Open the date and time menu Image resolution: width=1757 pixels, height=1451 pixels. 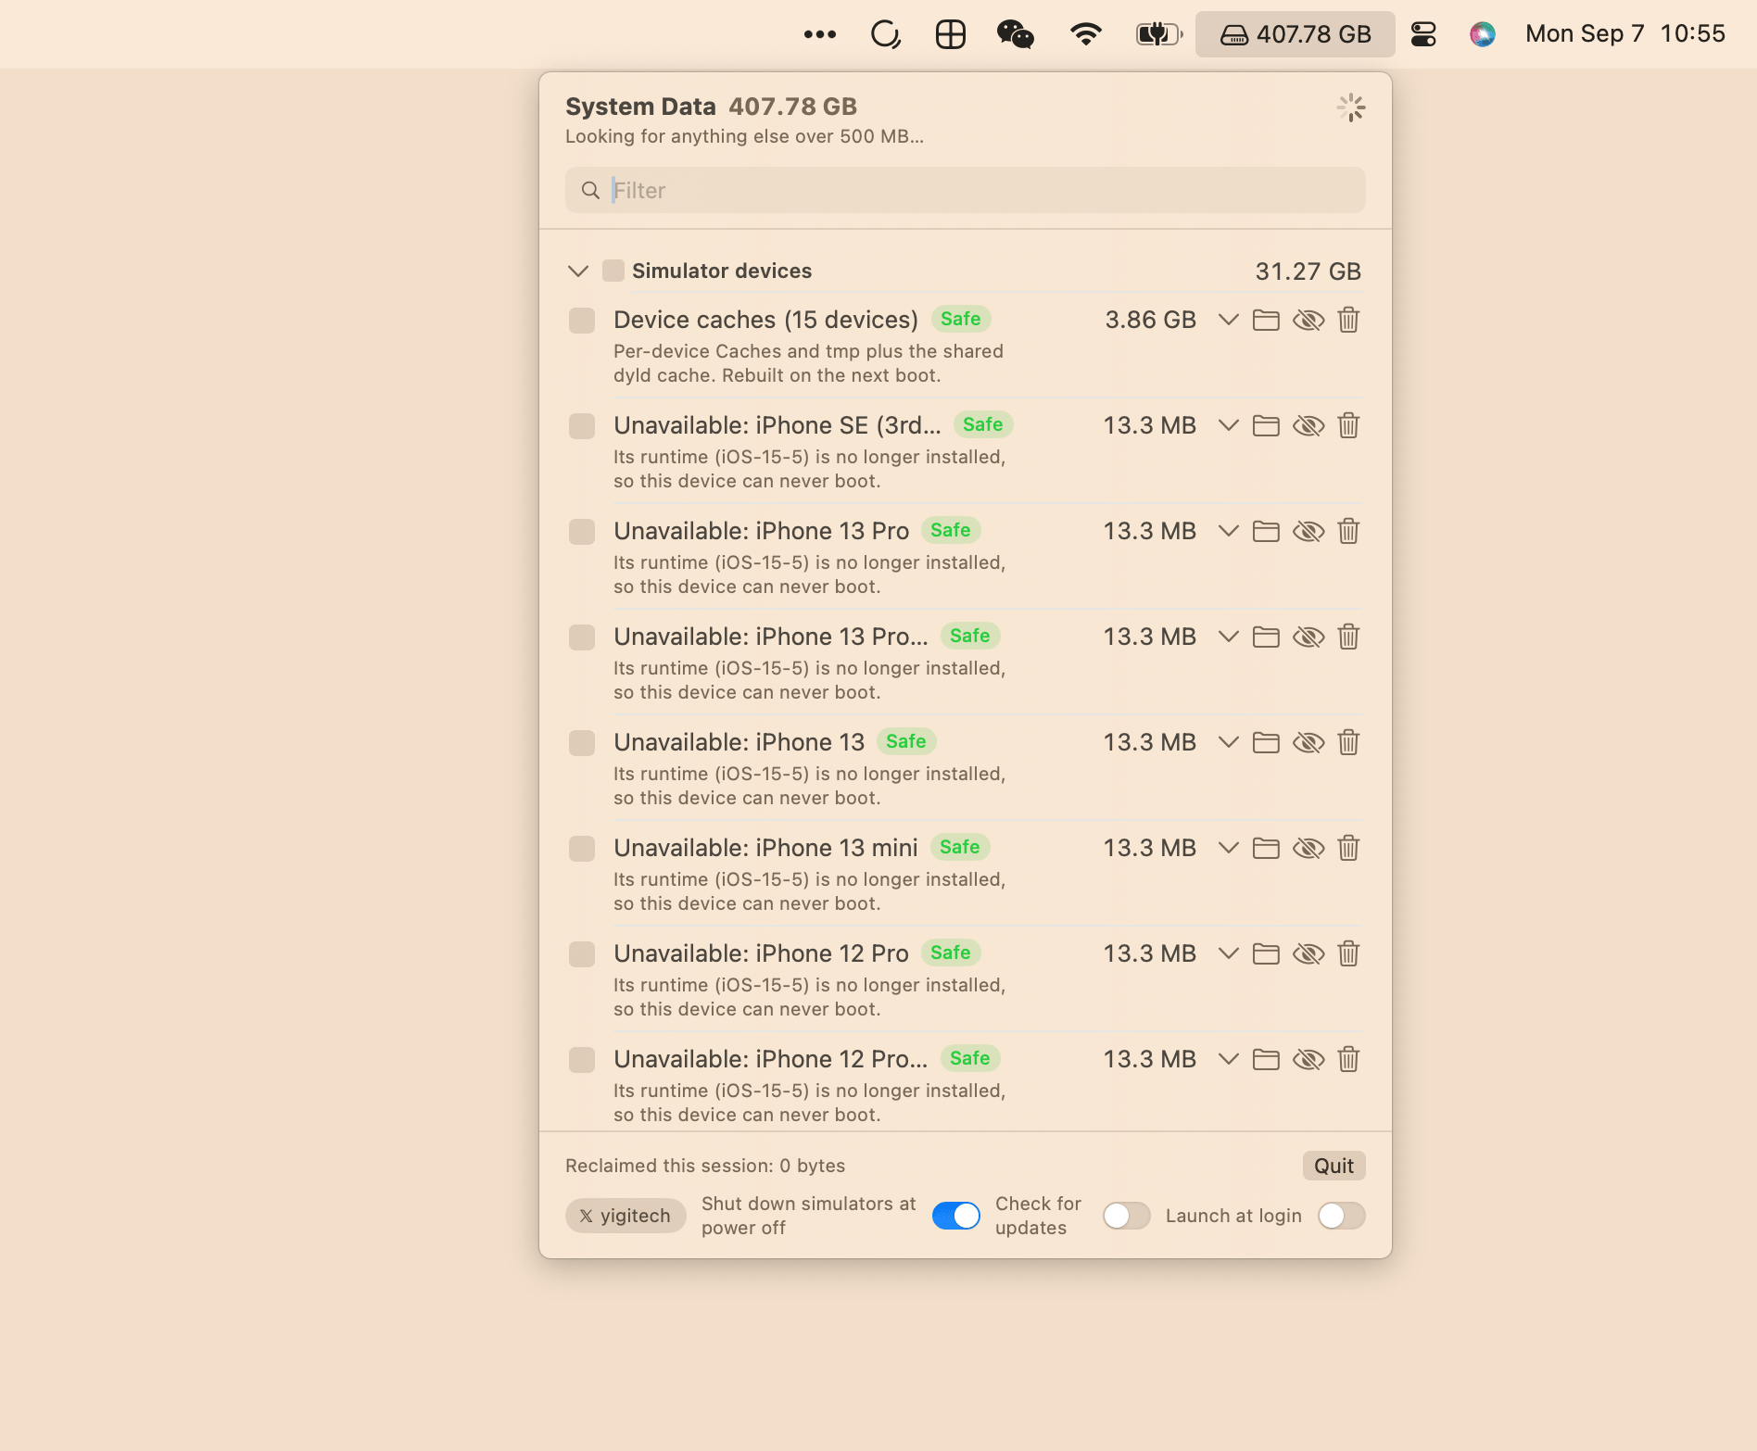(1625, 34)
